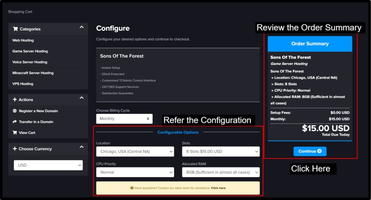Click the 'Shopping Cart' breadcrumb text
The width and height of the screenshot is (371, 200).
(x=20, y=12)
